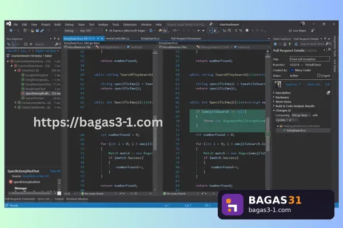This screenshot has height=228, width=343.
Task: Click Team Explorer Home icon
Action: pyautogui.click(x=285, y=44)
